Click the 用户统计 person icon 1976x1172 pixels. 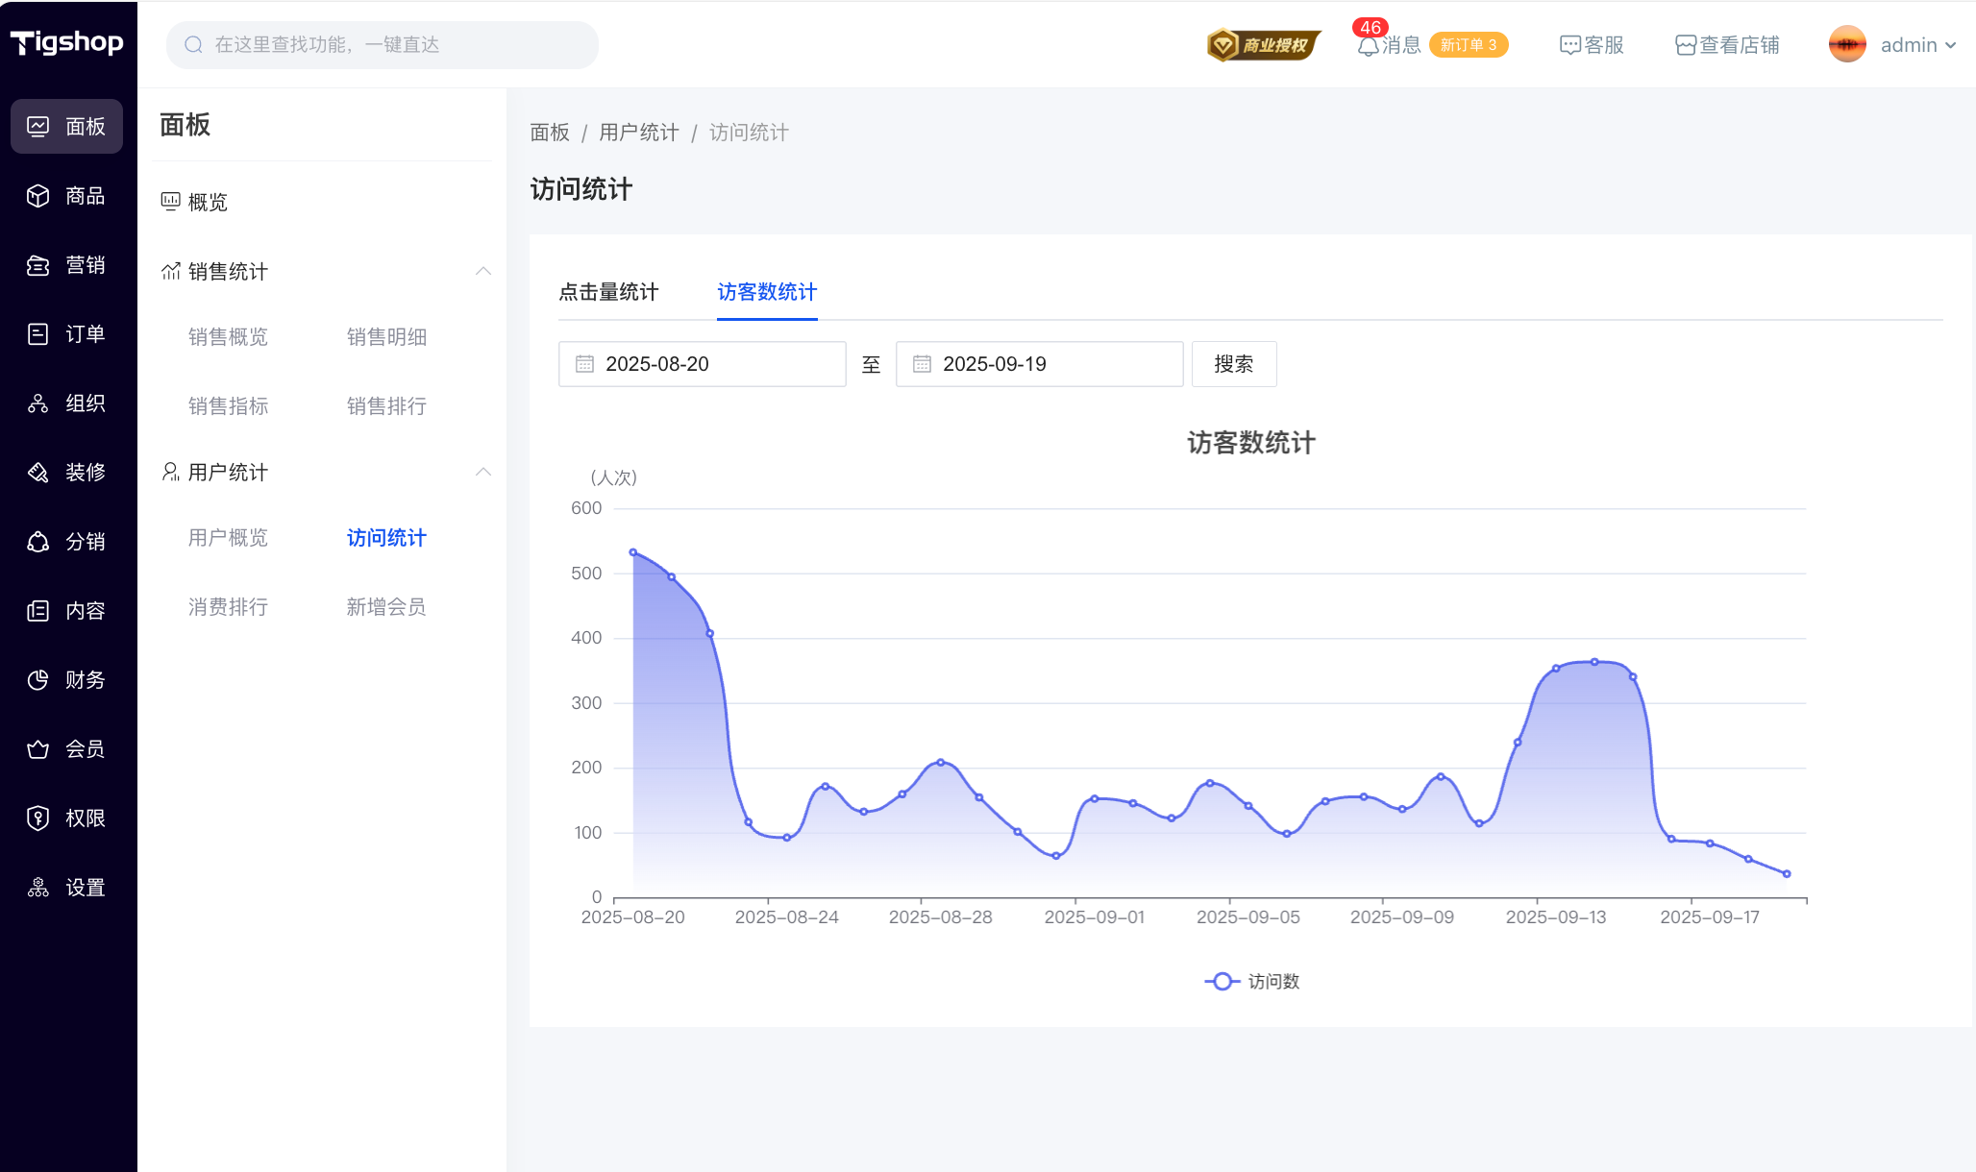click(170, 472)
